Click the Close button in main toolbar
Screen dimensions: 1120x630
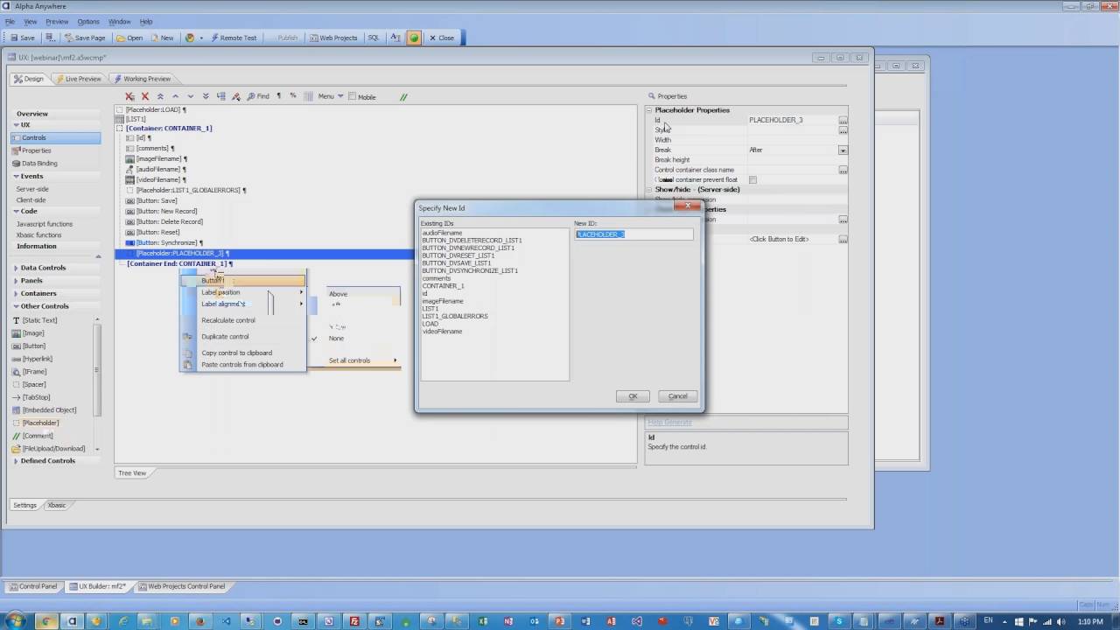tap(441, 38)
